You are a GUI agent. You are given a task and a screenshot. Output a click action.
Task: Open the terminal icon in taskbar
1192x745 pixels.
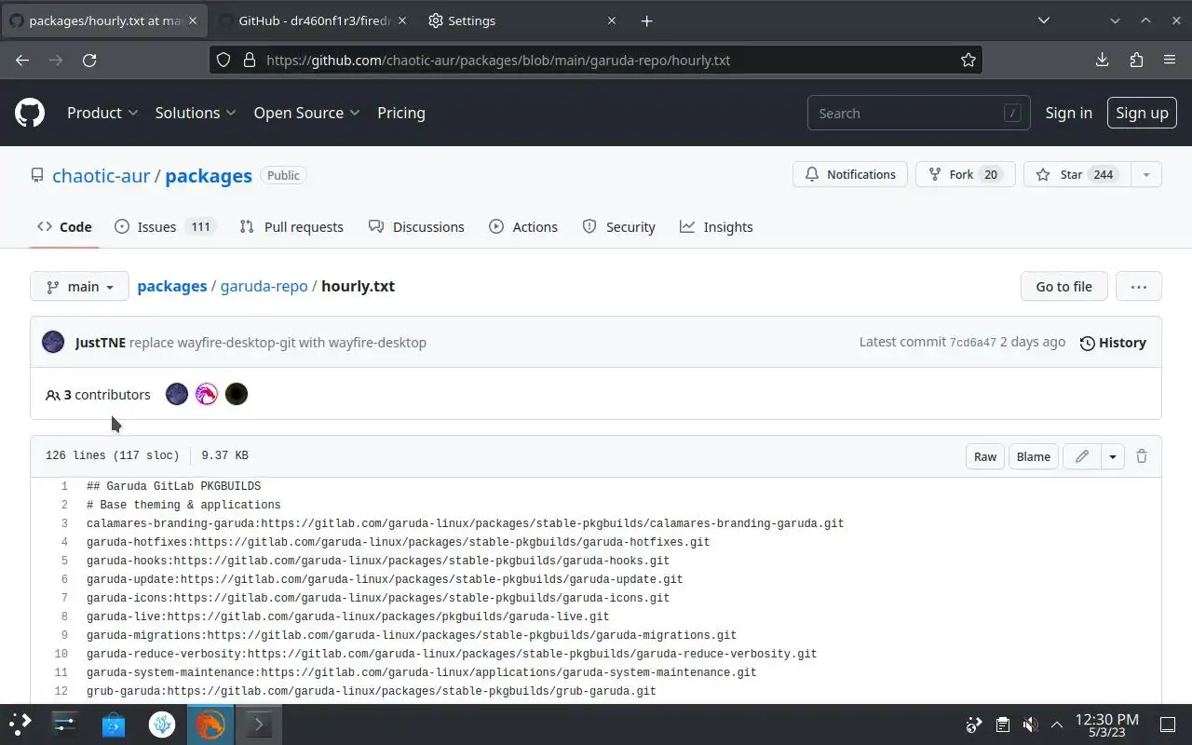point(259,724)
